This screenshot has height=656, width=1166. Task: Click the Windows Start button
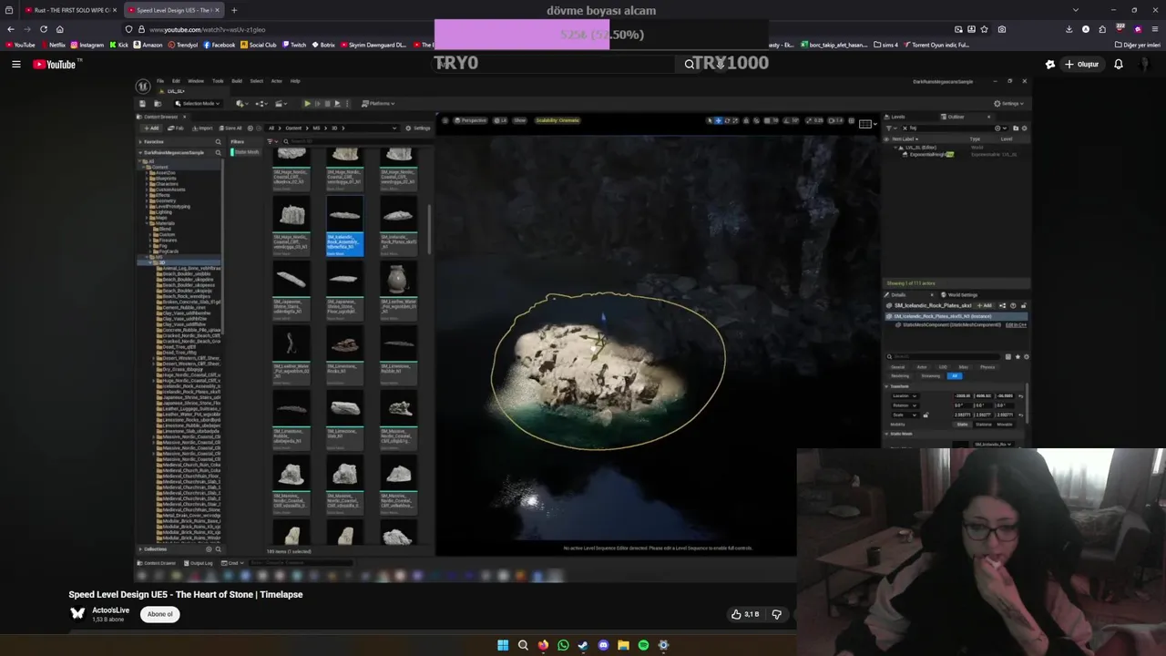(x=503, y=645)
